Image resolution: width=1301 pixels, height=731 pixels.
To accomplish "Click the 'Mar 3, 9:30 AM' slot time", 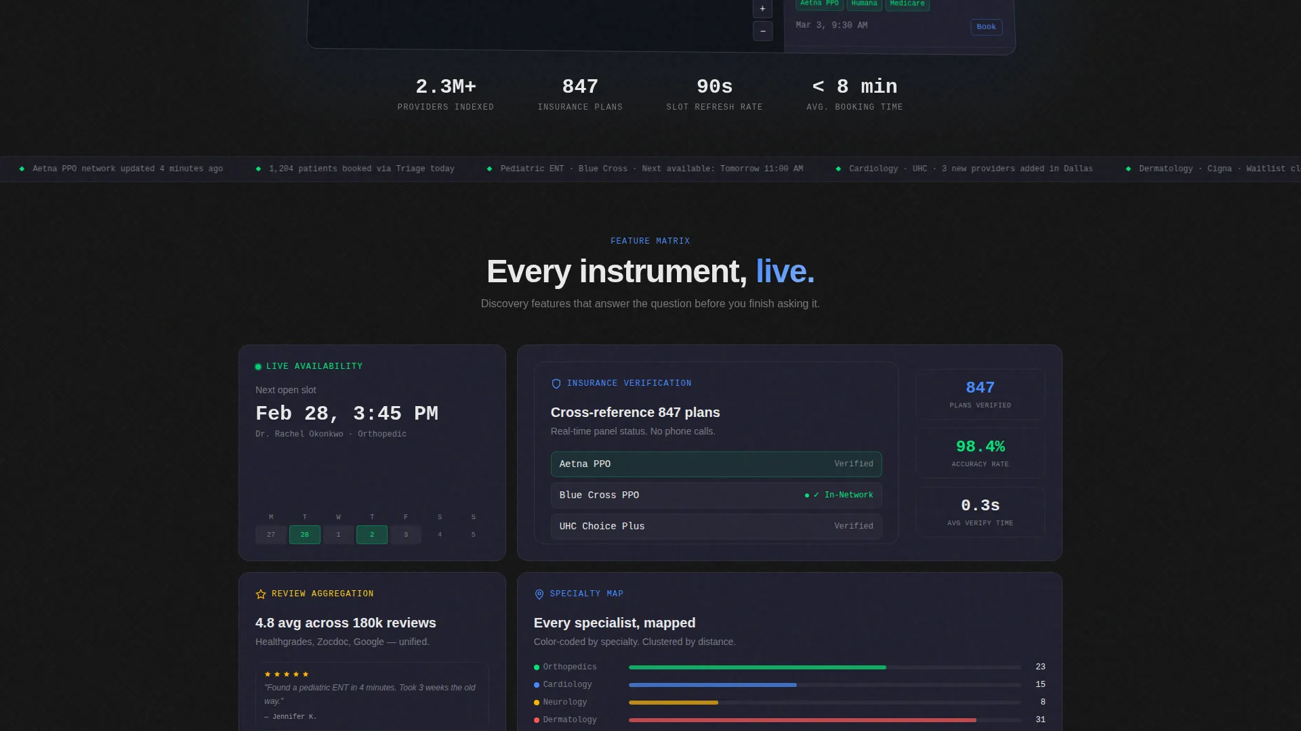I will coord(831,25).
